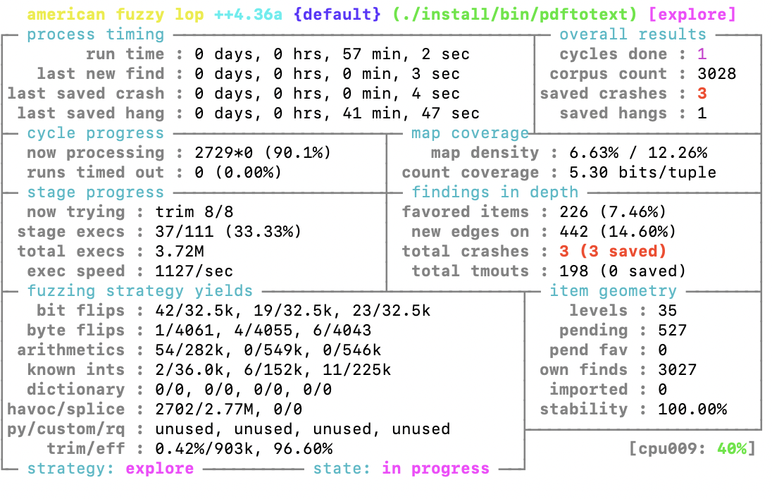
Task: Select the levels value "35"
Action: (668, 310)
